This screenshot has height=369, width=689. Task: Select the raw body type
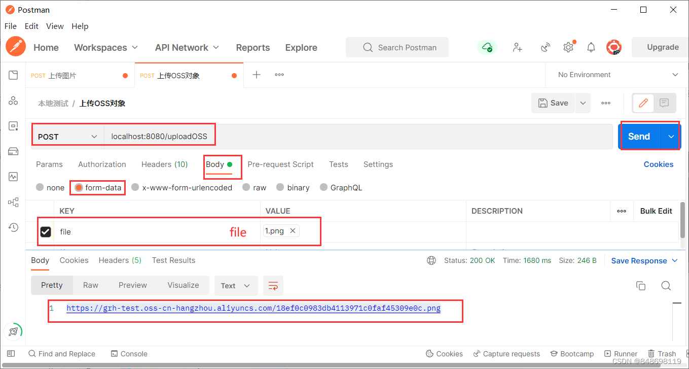tap(246, 187)
